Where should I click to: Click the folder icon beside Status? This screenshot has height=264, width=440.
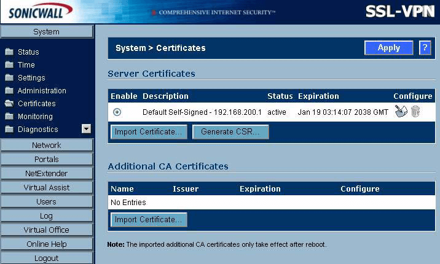pyautogui.click(x=9, y=52)
